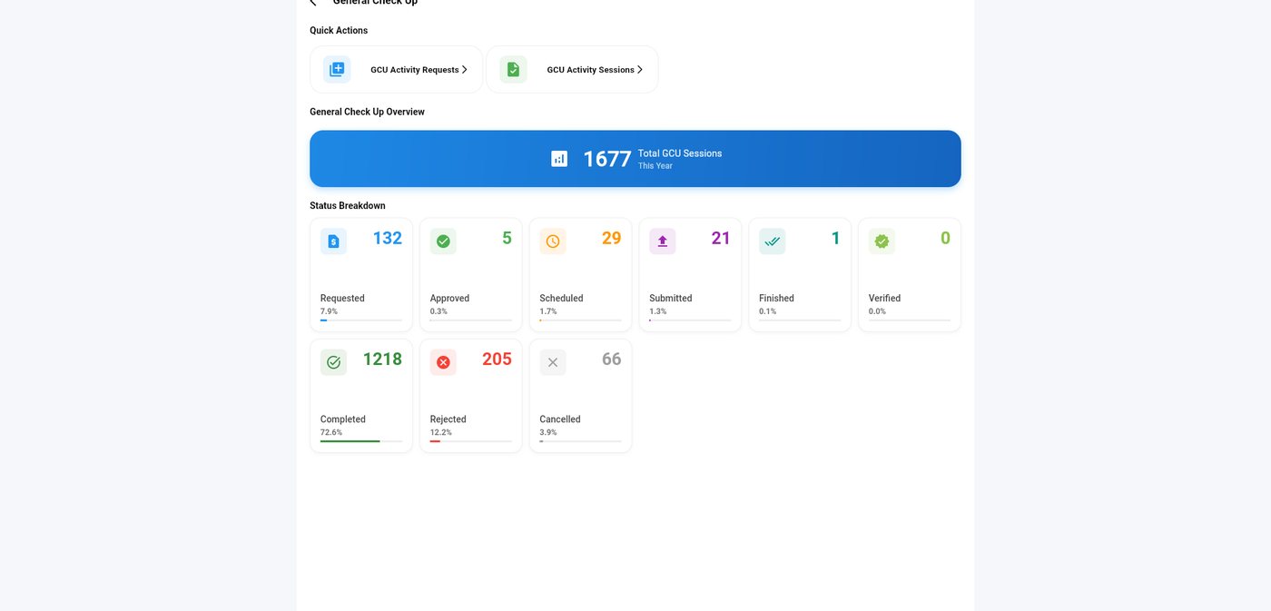Screen dimensions: 1271x611
Task: Click the General Check Up Overview heading
Action: [367, 112]
